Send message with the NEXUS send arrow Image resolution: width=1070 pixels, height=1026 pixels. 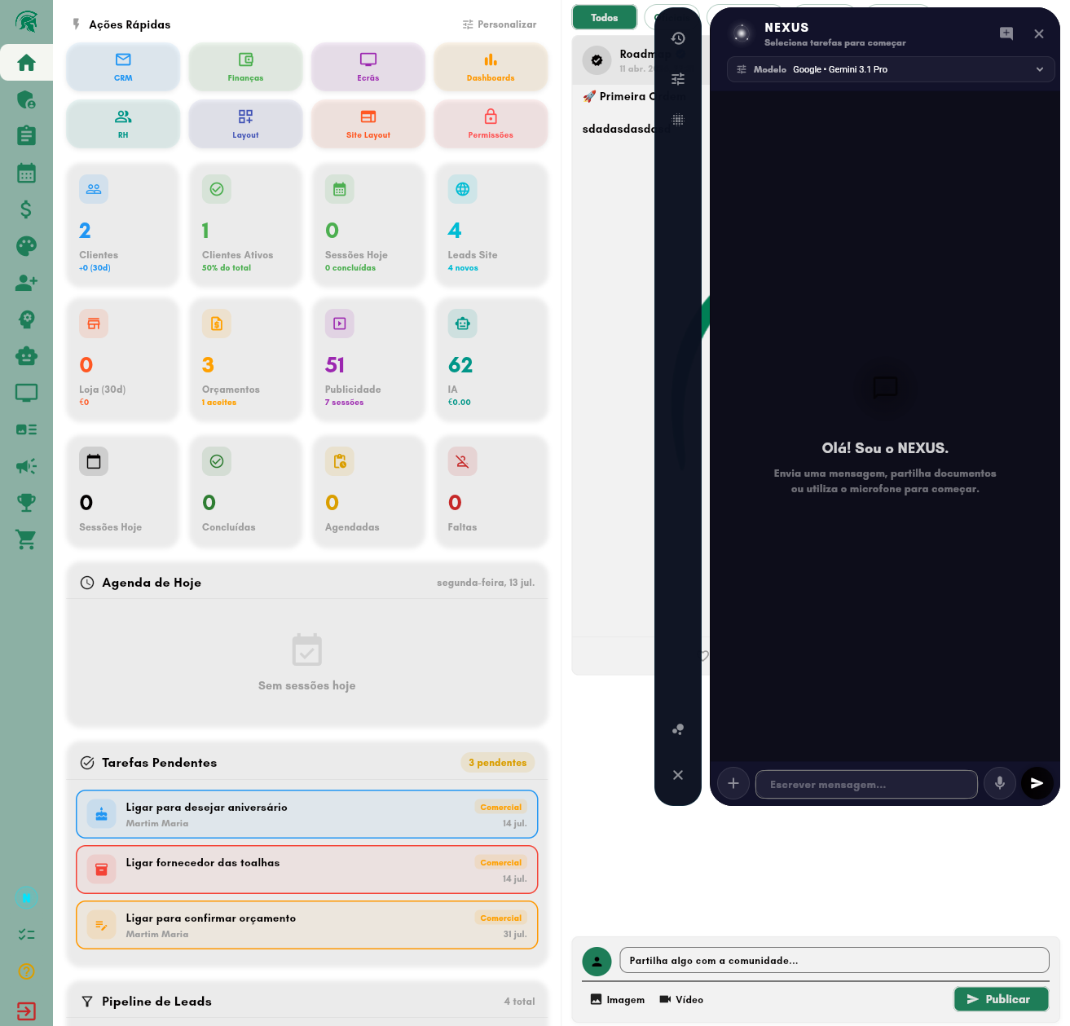[x=1037, y=783]
